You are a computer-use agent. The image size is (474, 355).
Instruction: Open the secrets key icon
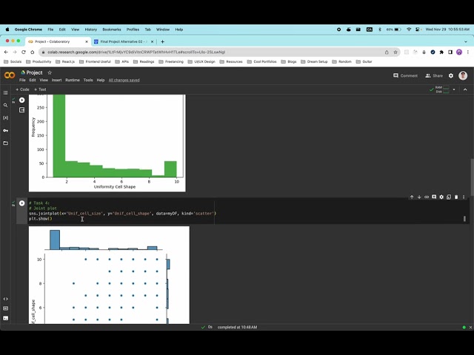pyautogui.click(x=5, y=130)
